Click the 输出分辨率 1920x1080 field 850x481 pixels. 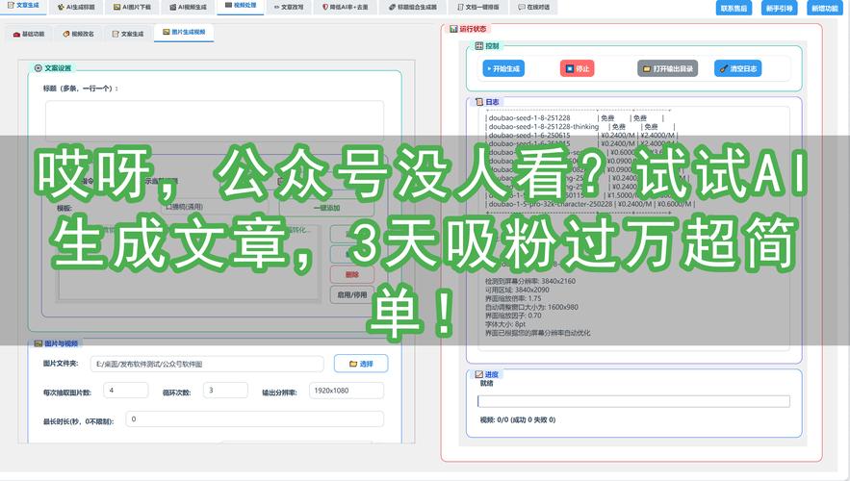click(347, 391)
